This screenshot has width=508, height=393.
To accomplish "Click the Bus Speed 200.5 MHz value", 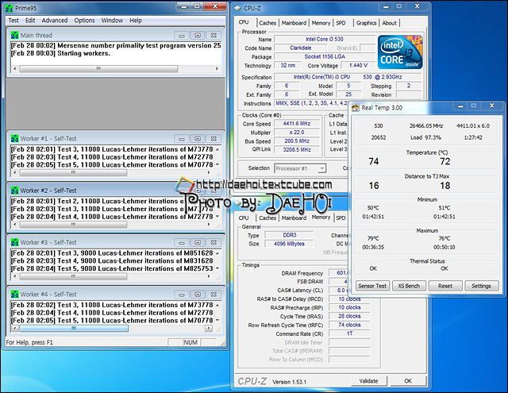I will click(x=296, y=141).
